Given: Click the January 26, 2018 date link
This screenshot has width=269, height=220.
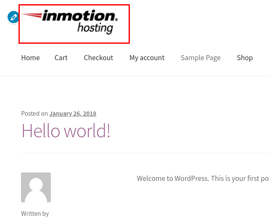Looking at the screenshot, I should [x=73, y=114].
